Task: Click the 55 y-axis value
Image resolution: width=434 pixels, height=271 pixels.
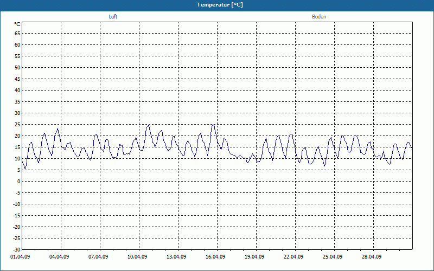Action: point(17,56)
